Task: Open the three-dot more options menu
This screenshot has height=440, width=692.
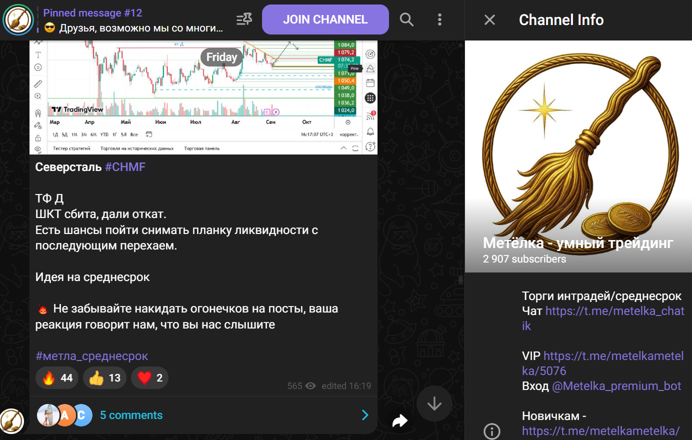Action: (439, 19)
